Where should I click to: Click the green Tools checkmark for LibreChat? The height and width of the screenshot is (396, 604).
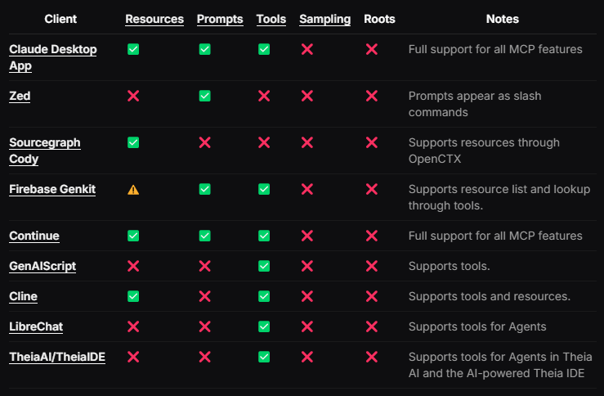264,326
